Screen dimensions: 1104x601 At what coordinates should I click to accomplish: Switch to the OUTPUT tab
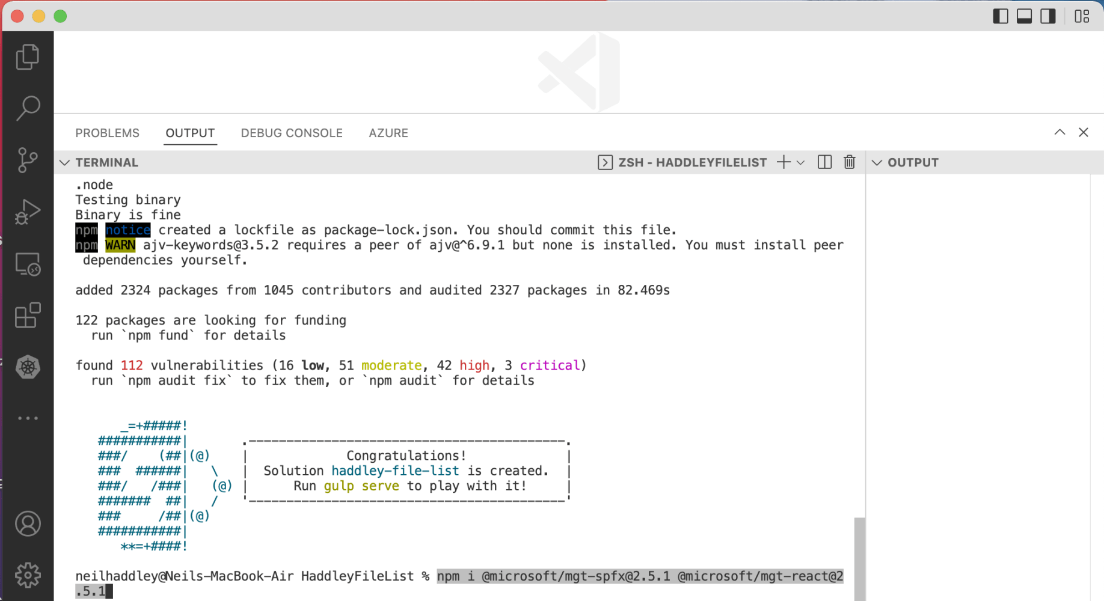[190, 133]
